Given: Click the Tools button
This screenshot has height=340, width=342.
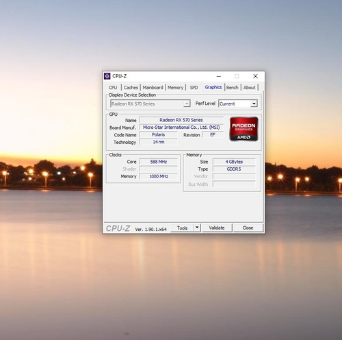Looking at the screenshot, I should (182, 228).
